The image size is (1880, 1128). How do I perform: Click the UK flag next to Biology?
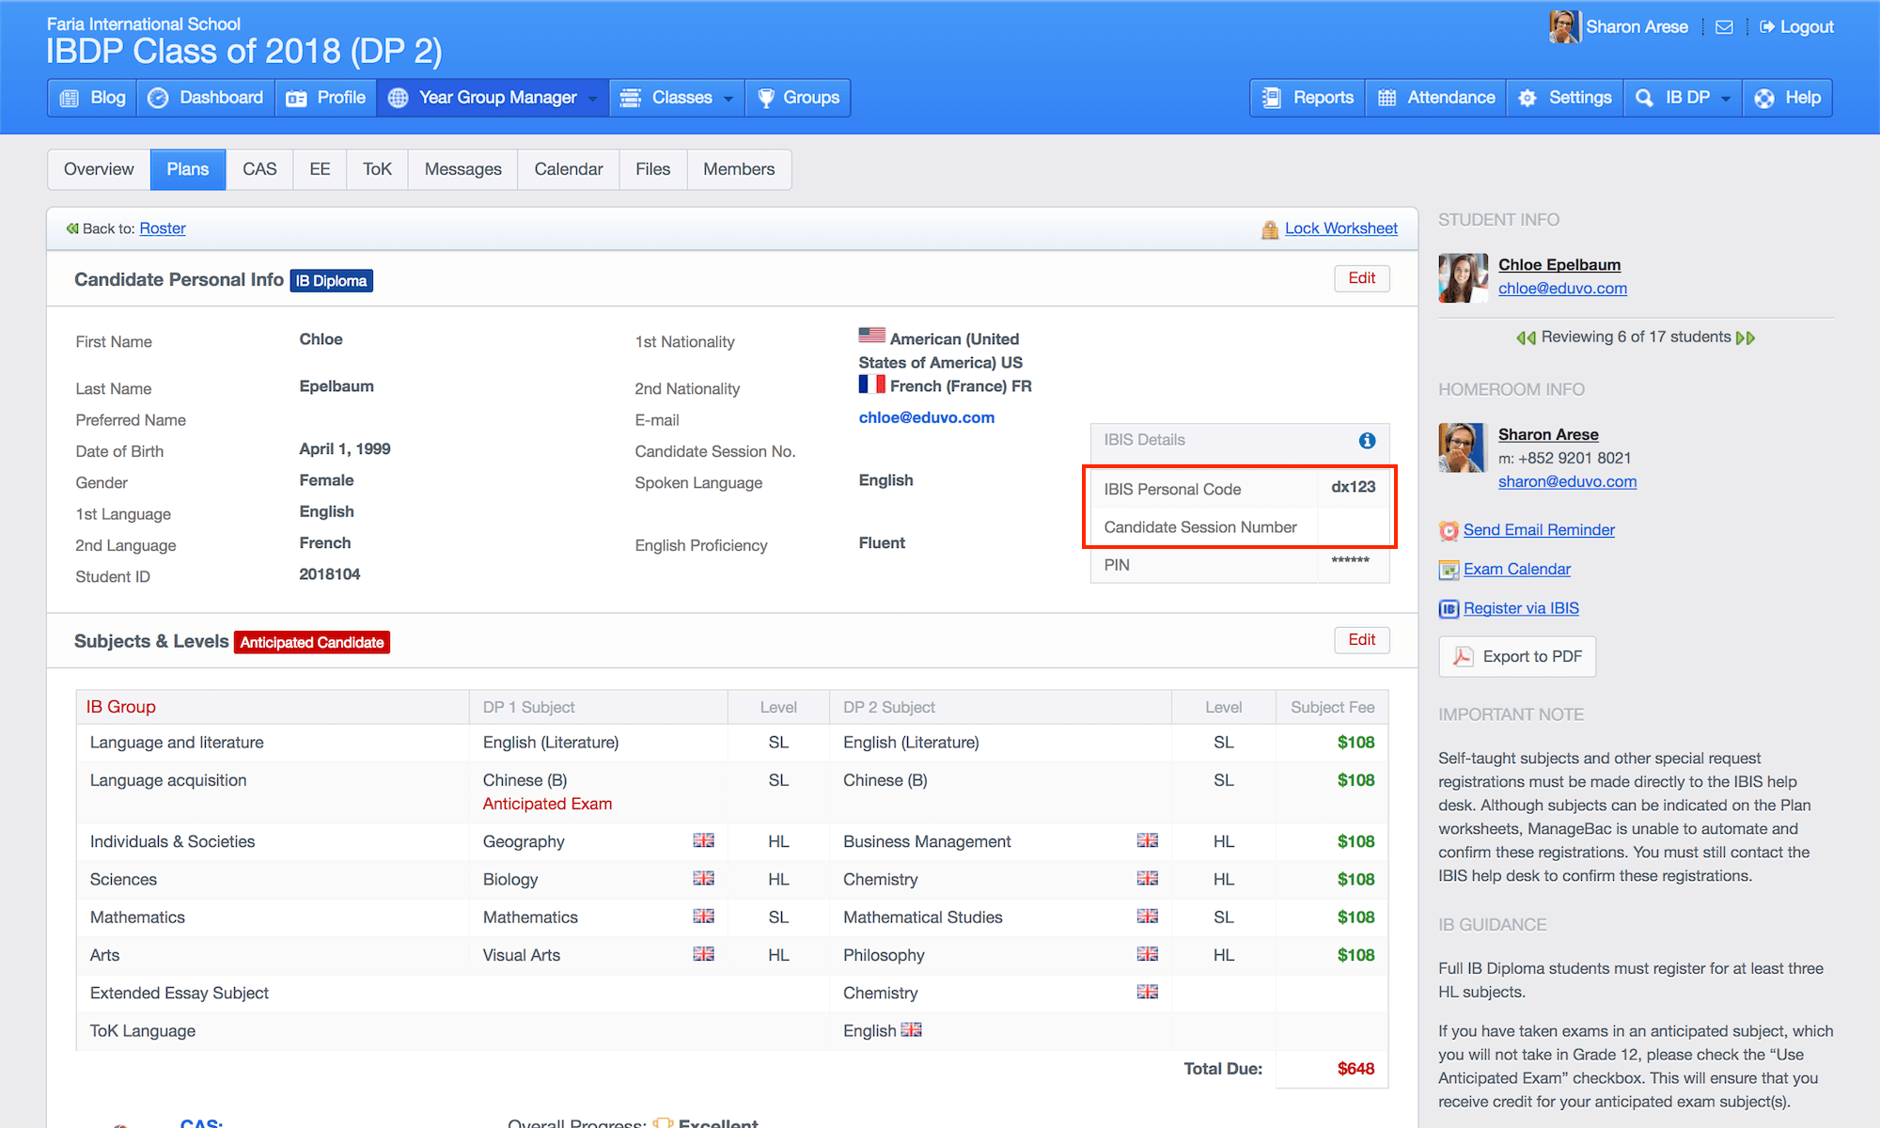(703, 878)
